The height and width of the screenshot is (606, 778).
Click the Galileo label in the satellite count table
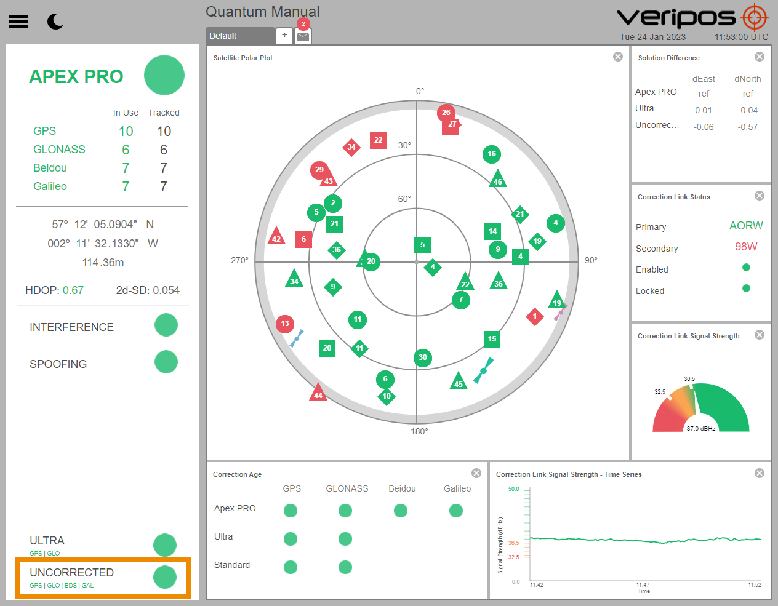[x=50, y=186]
